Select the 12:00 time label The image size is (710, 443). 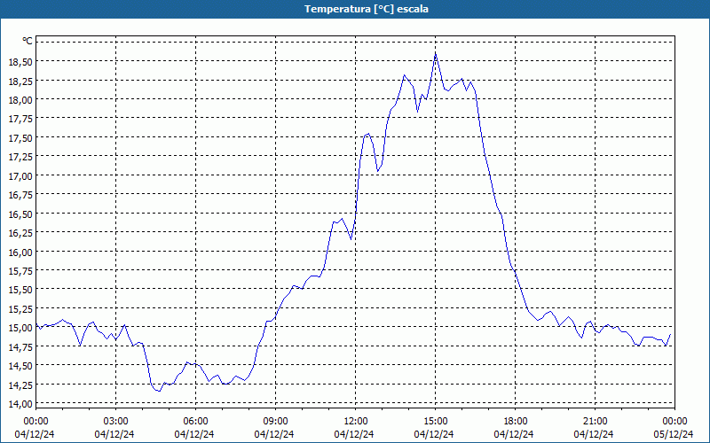pyautogui.click(x=356, y=422)
